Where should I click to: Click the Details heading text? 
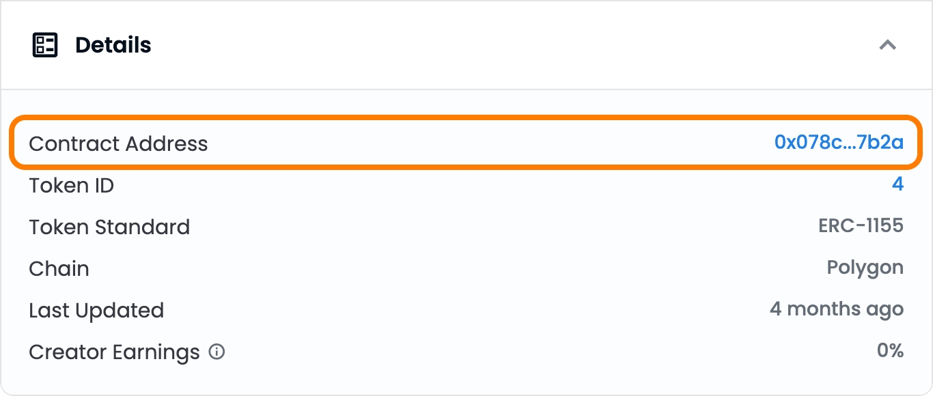click(x=113, y=45)
